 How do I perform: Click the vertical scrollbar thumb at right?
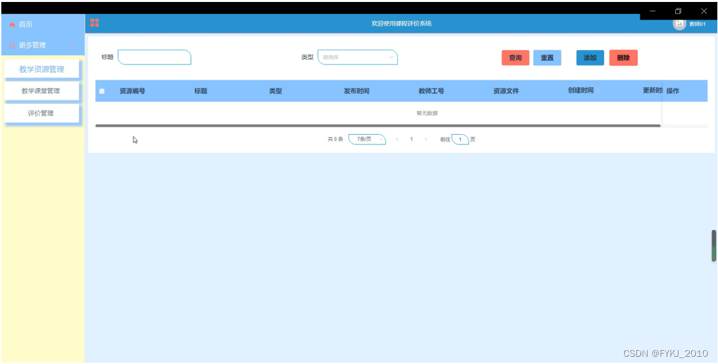click(x=713, y=246)
